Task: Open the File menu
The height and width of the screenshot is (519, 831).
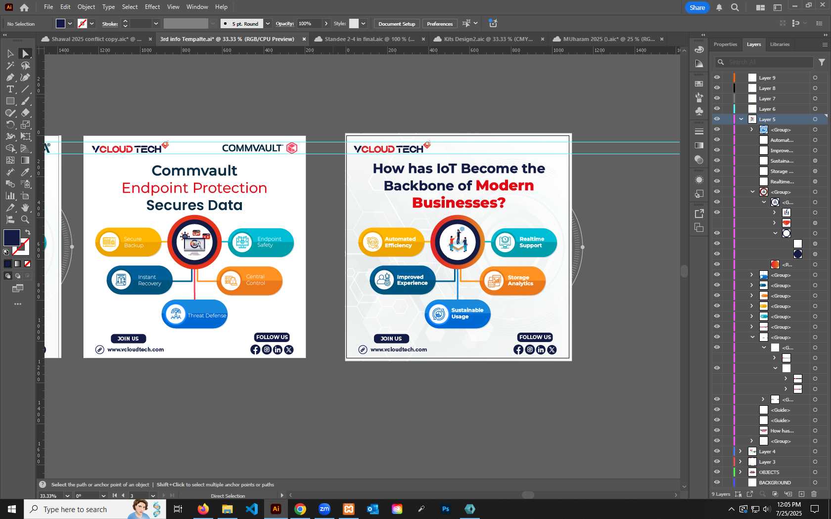Action: click(48, 7)
